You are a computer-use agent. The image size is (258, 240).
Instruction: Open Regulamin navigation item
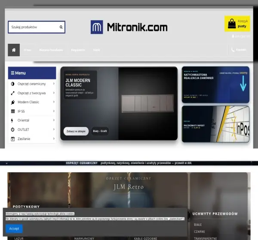pyautogui.click(x=78, y=50)
